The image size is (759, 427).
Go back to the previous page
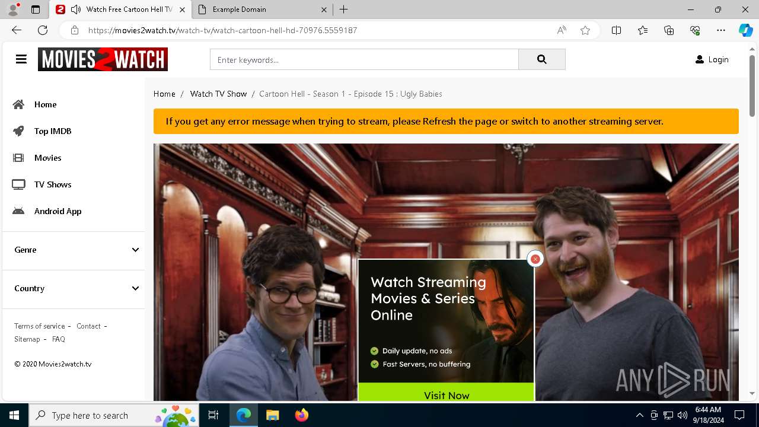pyautogui.click(x=17, y=30)
